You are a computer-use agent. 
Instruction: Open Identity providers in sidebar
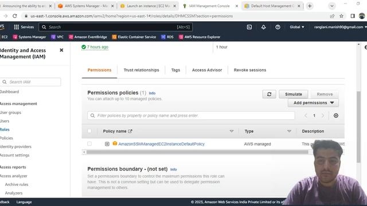click(x=15, y=146)
